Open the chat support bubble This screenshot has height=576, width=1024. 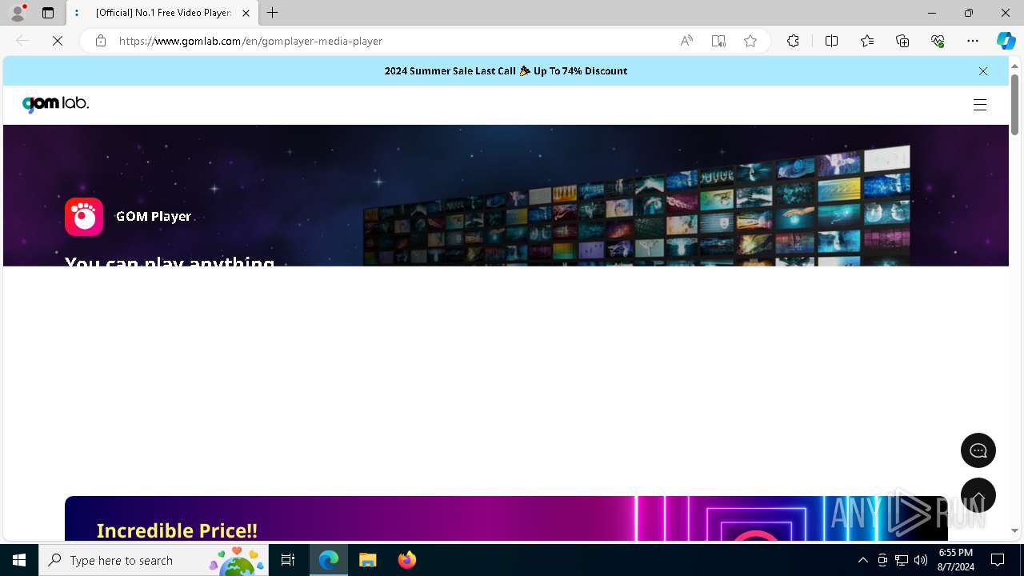coord(978,450)
